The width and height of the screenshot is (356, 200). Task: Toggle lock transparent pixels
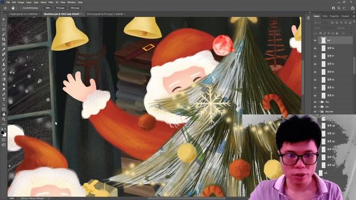coord(320,33)
